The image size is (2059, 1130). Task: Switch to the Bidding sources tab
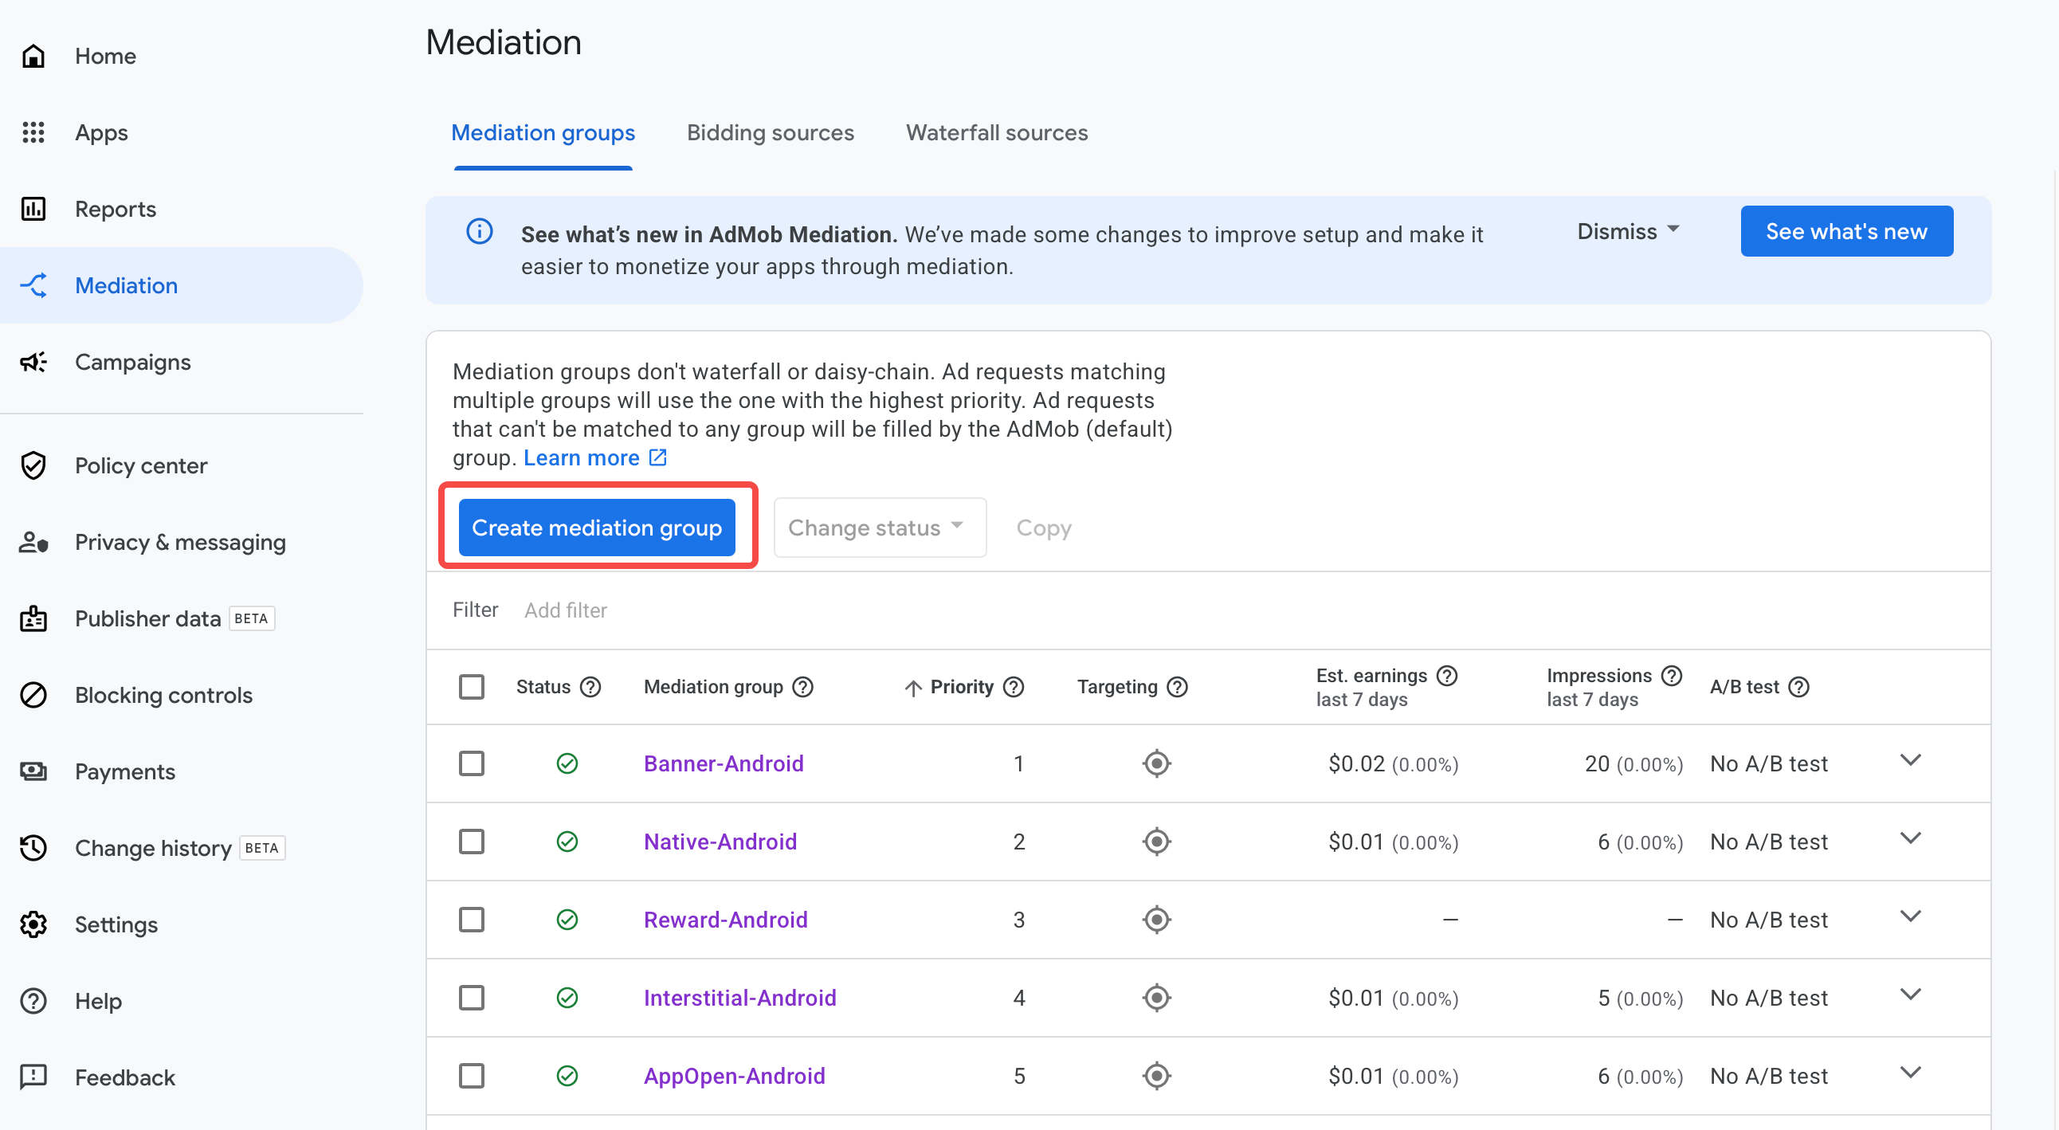[770, 132]
